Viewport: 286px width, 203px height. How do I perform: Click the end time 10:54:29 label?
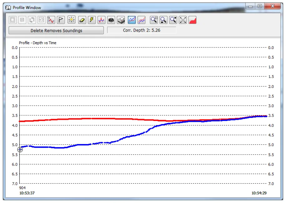pos(259,193)
